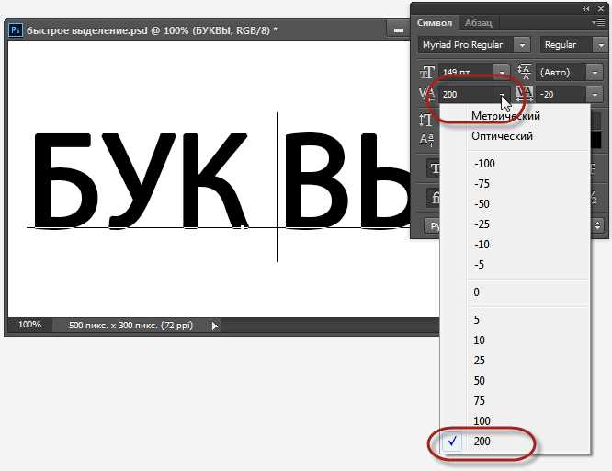
Task: Open the font size dropdown
Action: 502,73
